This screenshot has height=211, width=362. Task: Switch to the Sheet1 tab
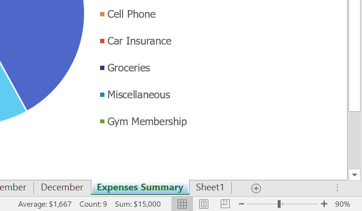(210, 188)
